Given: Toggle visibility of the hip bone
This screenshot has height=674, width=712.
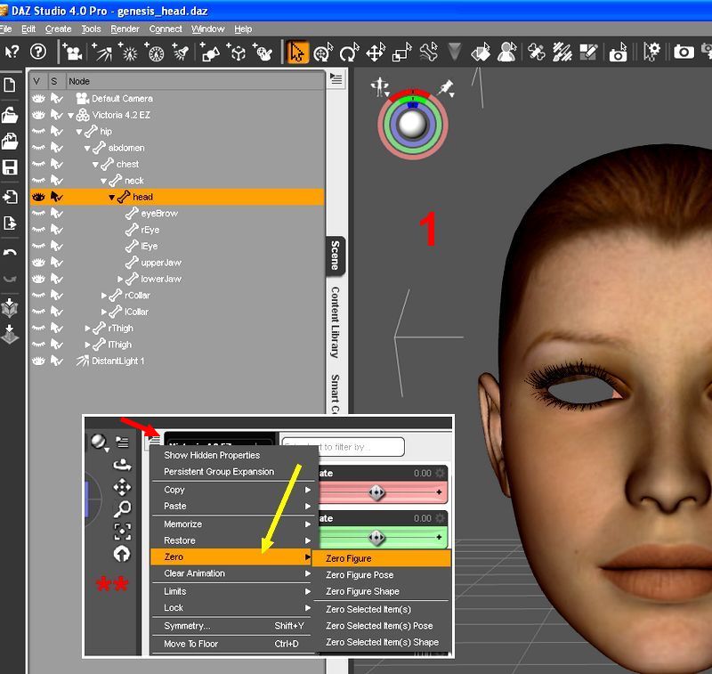Looking at the screenshot, I should click(x=38, y=131).
